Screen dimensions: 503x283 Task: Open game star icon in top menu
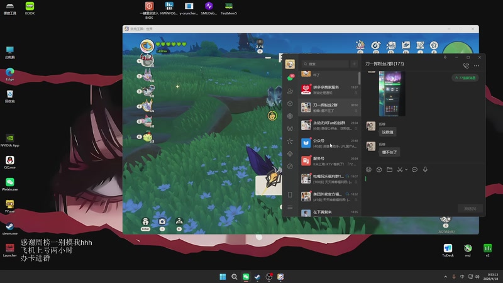pos(434,45)
